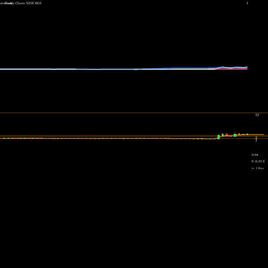
Task: Click the tall green breakout candlestick
Action: (x=219, y=137)
